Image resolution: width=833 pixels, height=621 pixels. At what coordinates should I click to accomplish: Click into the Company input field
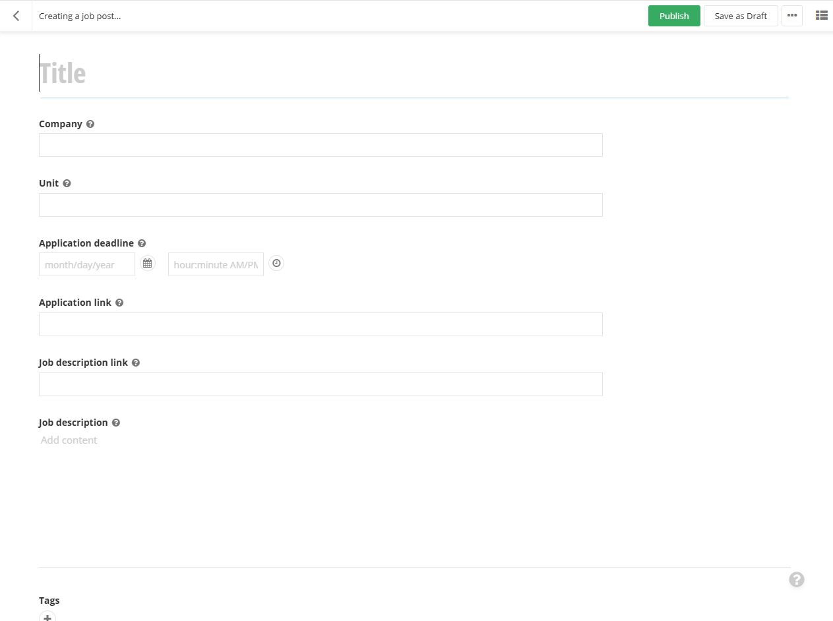(x=321, y=145)
